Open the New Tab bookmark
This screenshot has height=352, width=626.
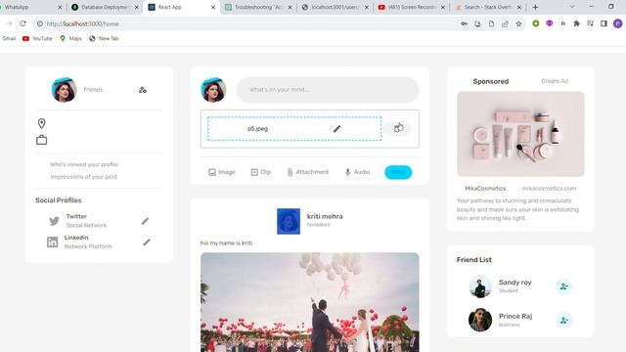104,39
